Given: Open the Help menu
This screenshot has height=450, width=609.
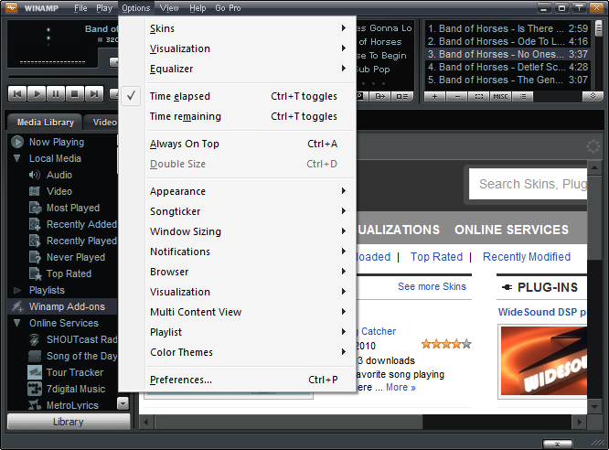Looking at the screenshot, I should (198, 7).
